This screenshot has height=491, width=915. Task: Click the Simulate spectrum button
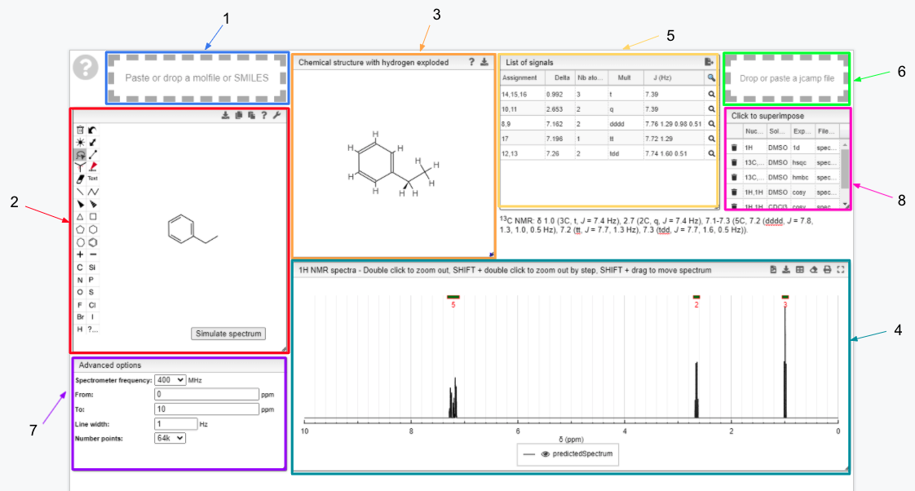228,334
